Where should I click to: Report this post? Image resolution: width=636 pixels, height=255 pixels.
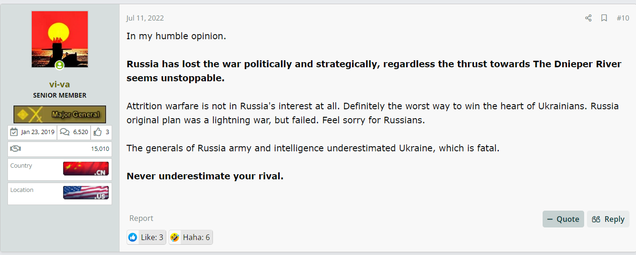tap(141, 218)
